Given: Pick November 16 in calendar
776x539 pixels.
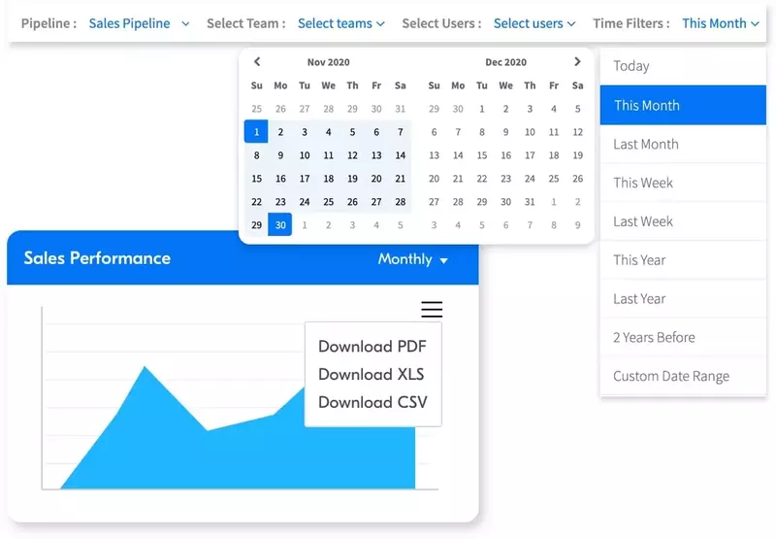Looking at the screenshot, I should pos(280,179).
